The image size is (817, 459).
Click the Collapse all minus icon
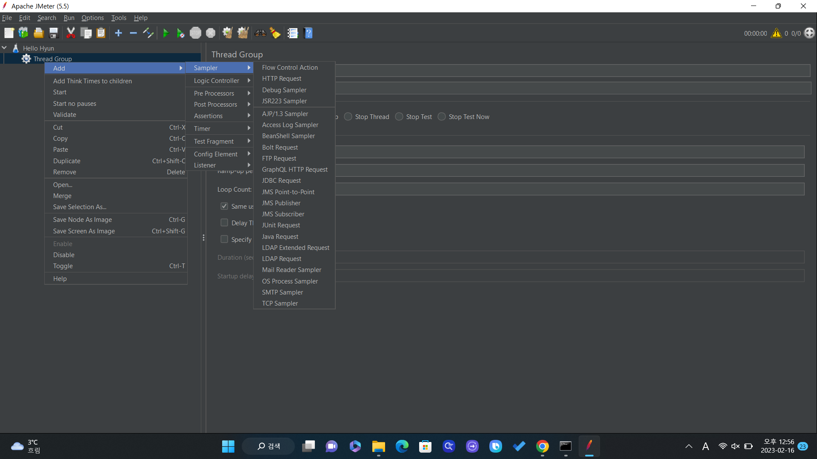point(133,33)
